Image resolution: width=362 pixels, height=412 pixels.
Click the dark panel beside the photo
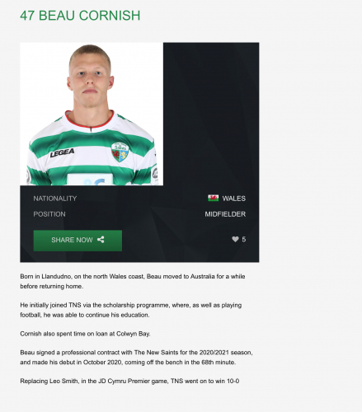(211, 114)
